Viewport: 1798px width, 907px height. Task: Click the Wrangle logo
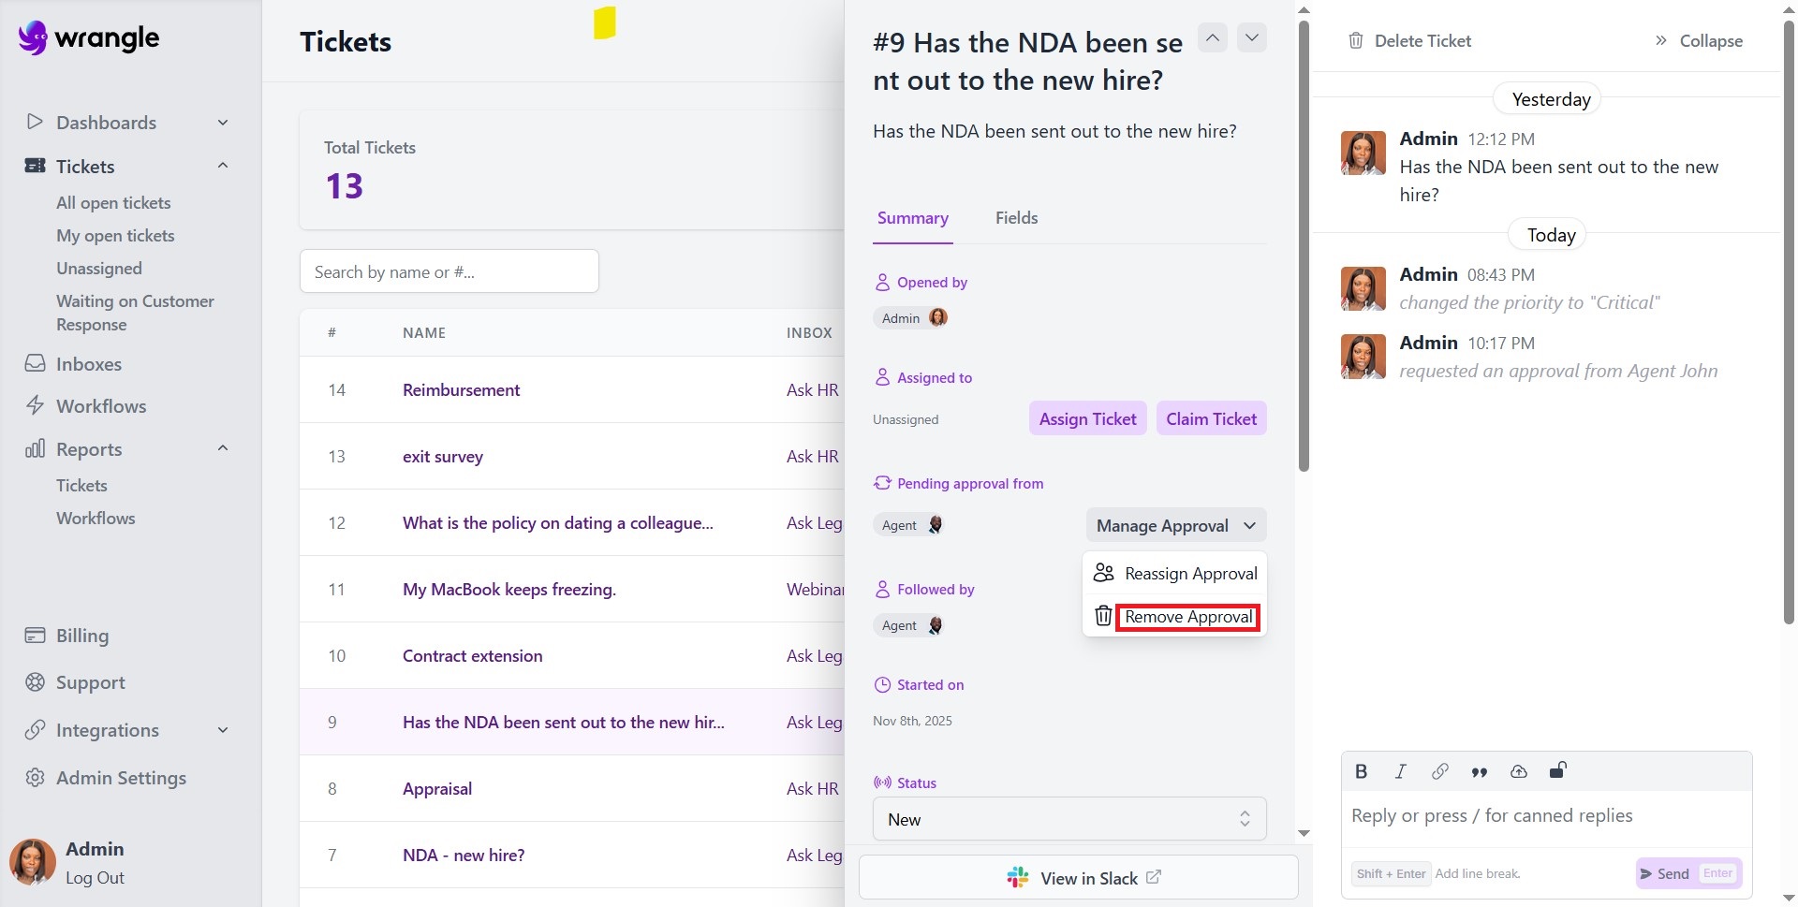[89, 38]
